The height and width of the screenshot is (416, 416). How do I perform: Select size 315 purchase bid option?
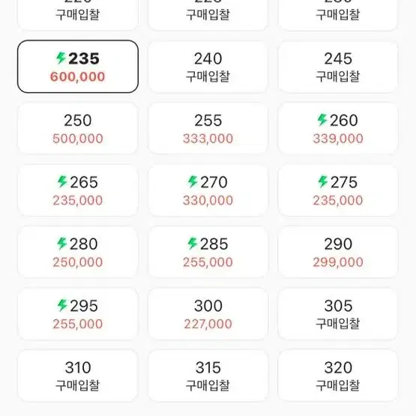pos(208,376)
